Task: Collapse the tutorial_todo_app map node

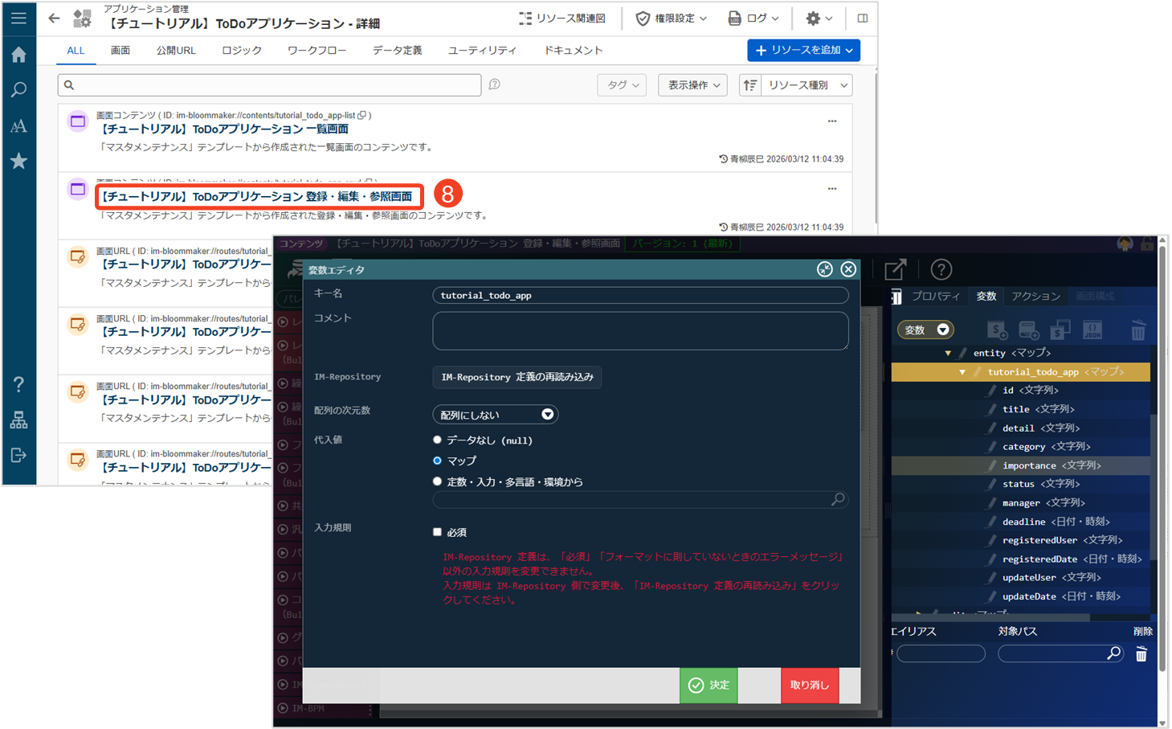Action: tap(962, 372)
